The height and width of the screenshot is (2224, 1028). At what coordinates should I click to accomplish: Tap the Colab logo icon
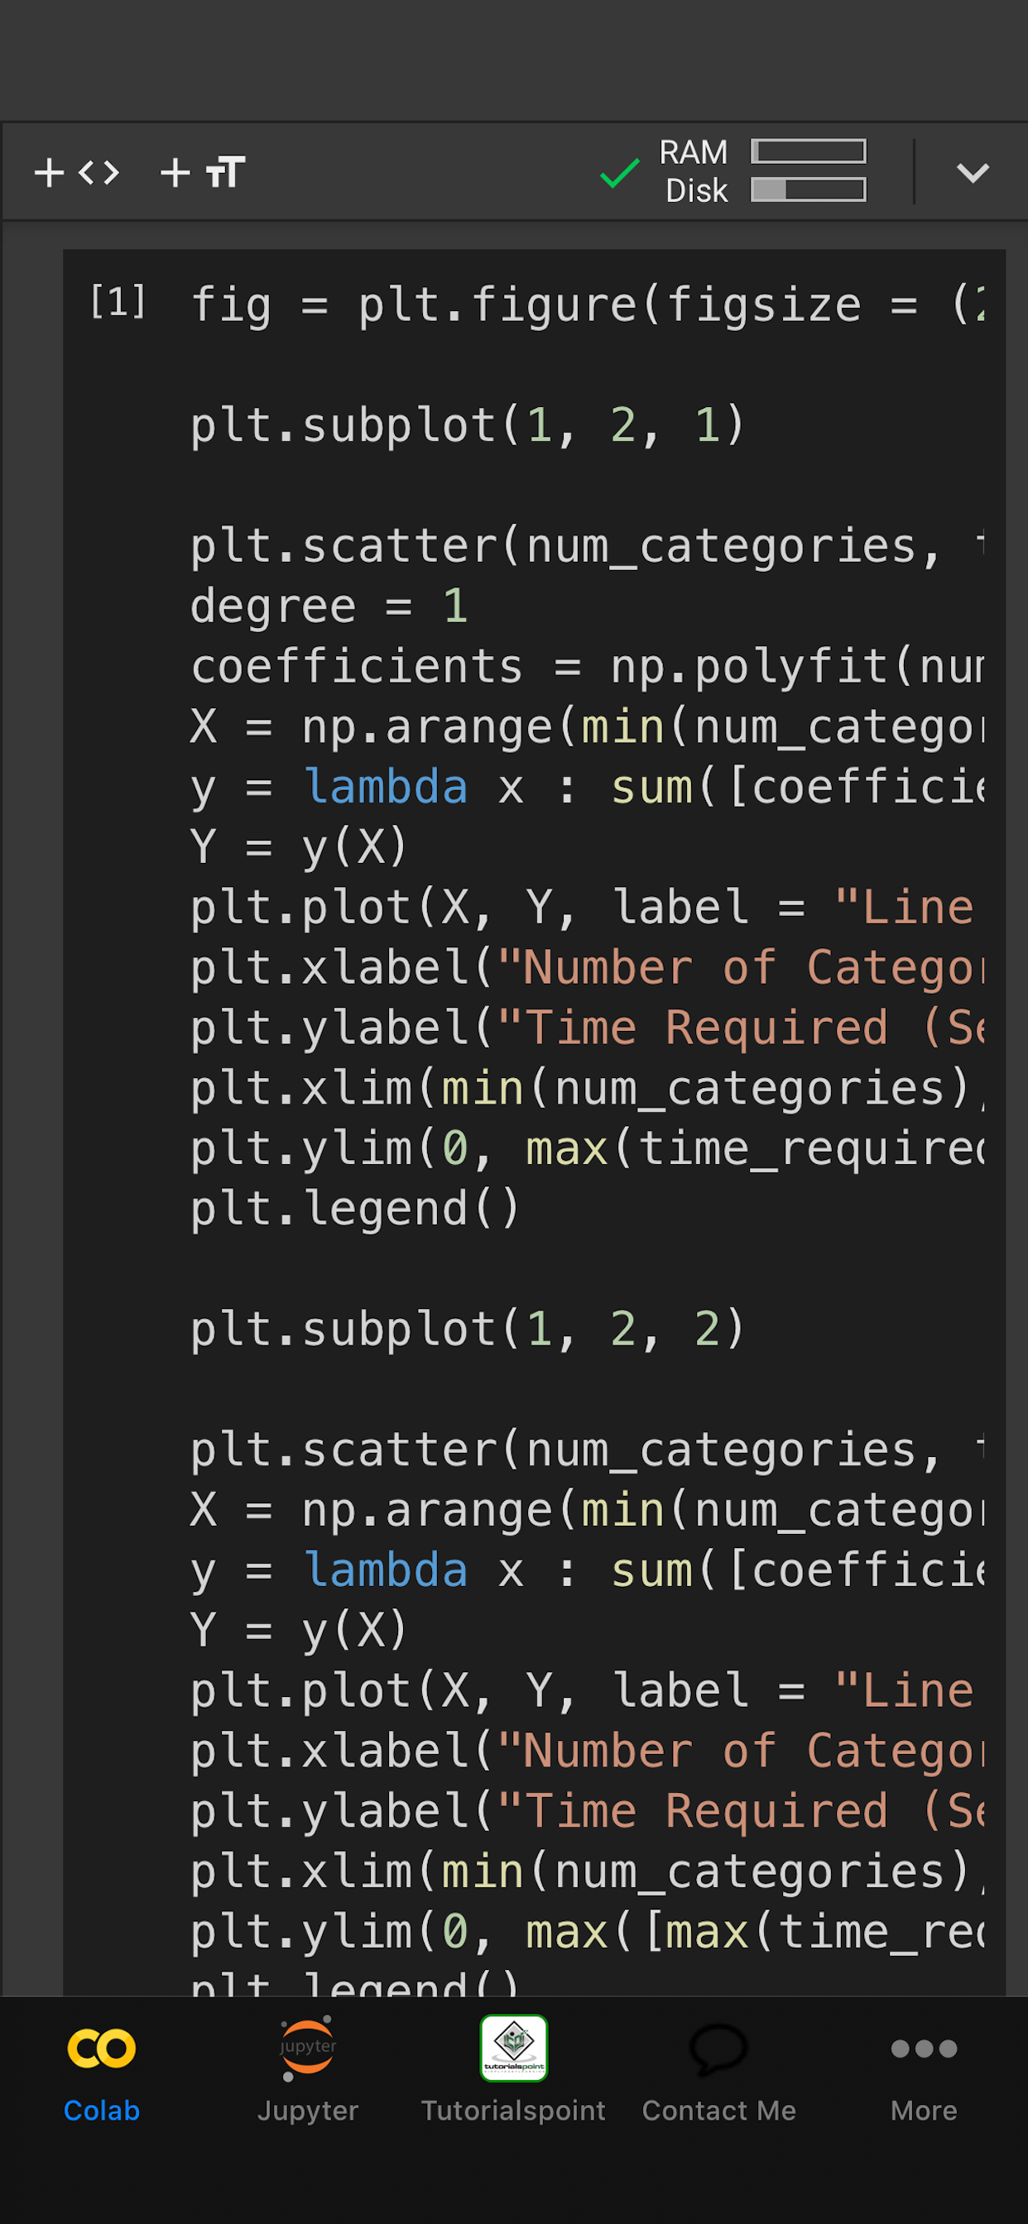pos(102,2049)
